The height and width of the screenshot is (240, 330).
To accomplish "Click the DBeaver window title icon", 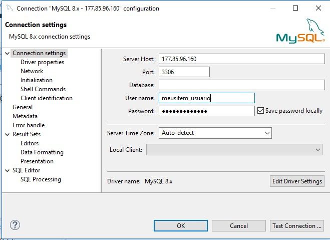I will click(x=10, y=8).
